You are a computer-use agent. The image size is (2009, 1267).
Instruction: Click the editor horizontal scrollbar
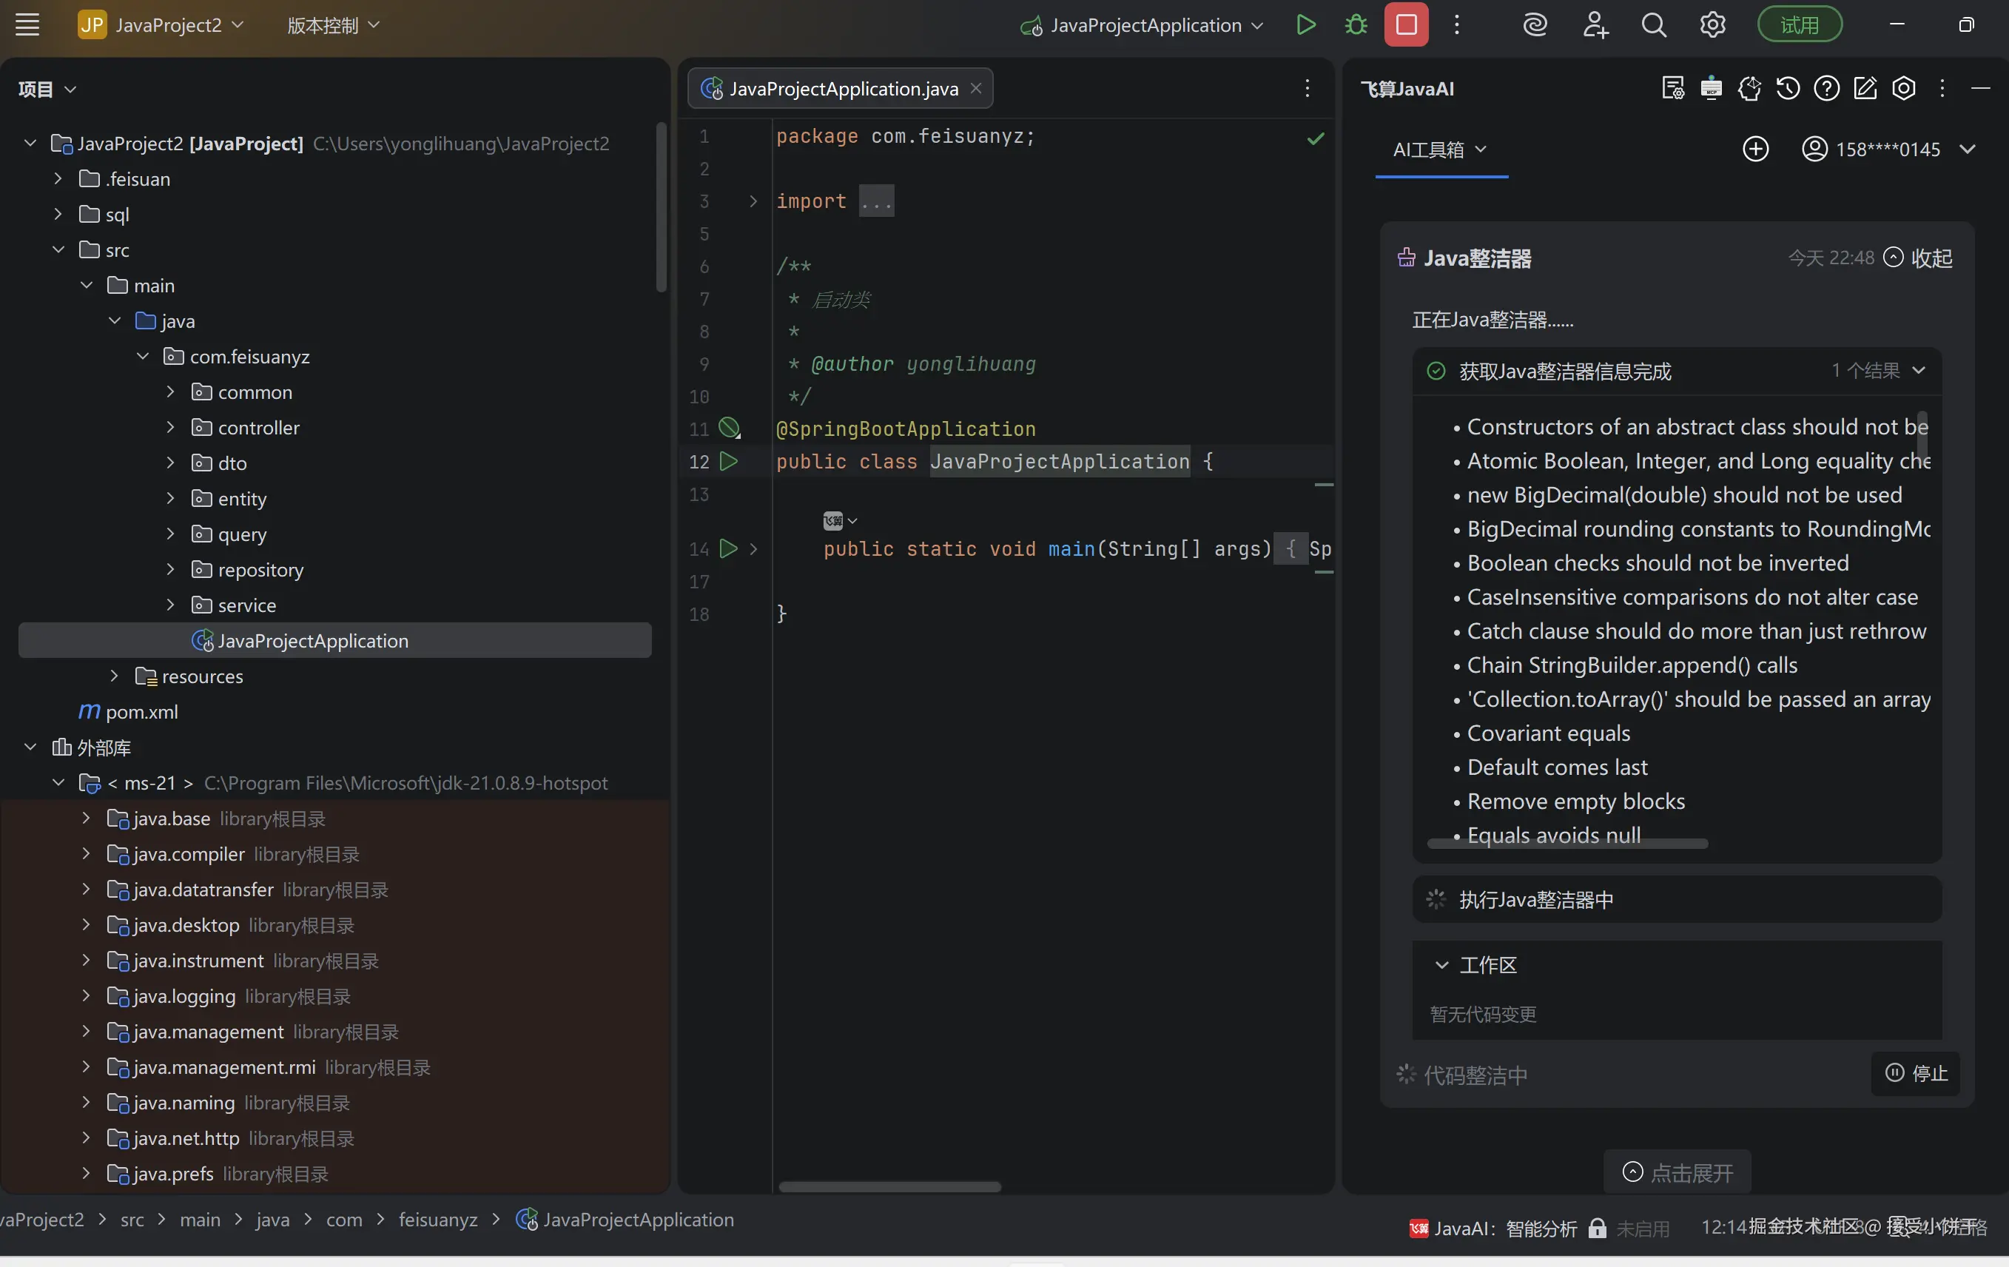pos(889,1186)
